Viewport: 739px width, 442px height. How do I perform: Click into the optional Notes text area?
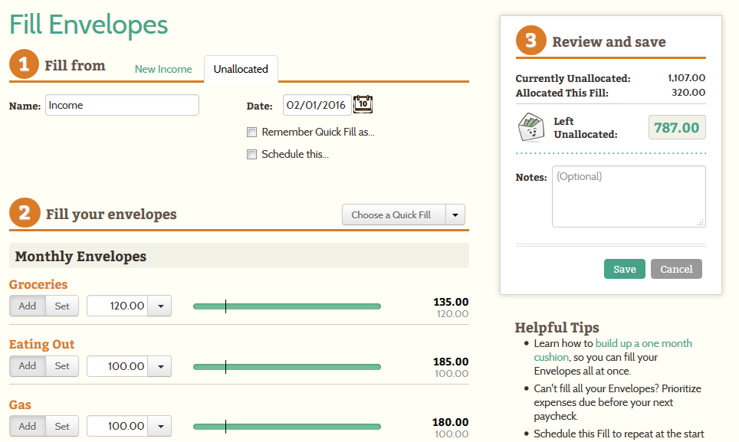[x=629, y=196]
